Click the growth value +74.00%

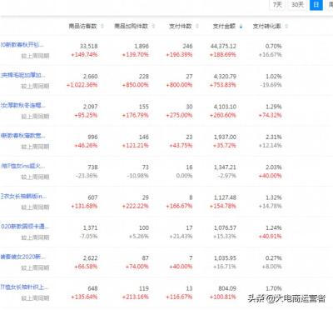(x=137, y=267)
